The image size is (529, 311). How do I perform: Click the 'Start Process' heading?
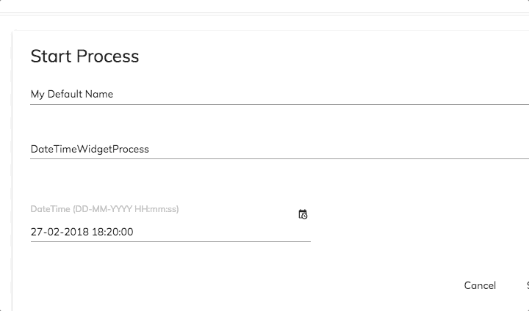click(x=84, y=56)
